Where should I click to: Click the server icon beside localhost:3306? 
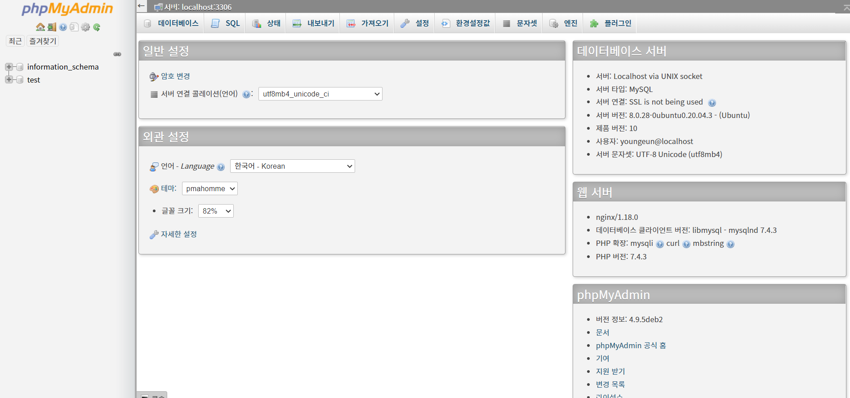pos(158,7)
